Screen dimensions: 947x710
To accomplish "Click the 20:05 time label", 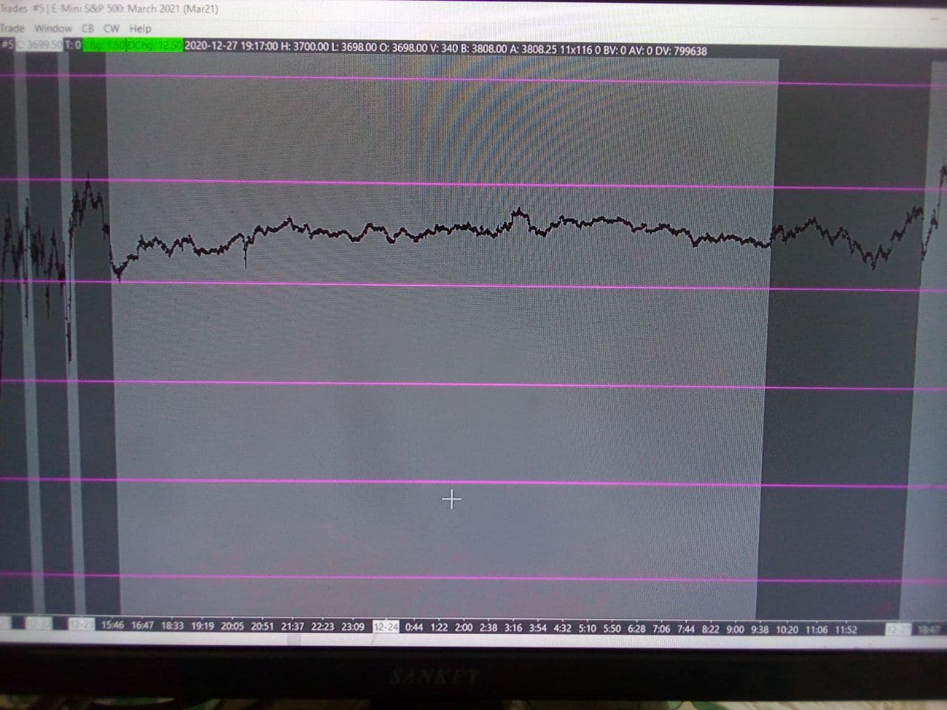I will tap(232, 626).
